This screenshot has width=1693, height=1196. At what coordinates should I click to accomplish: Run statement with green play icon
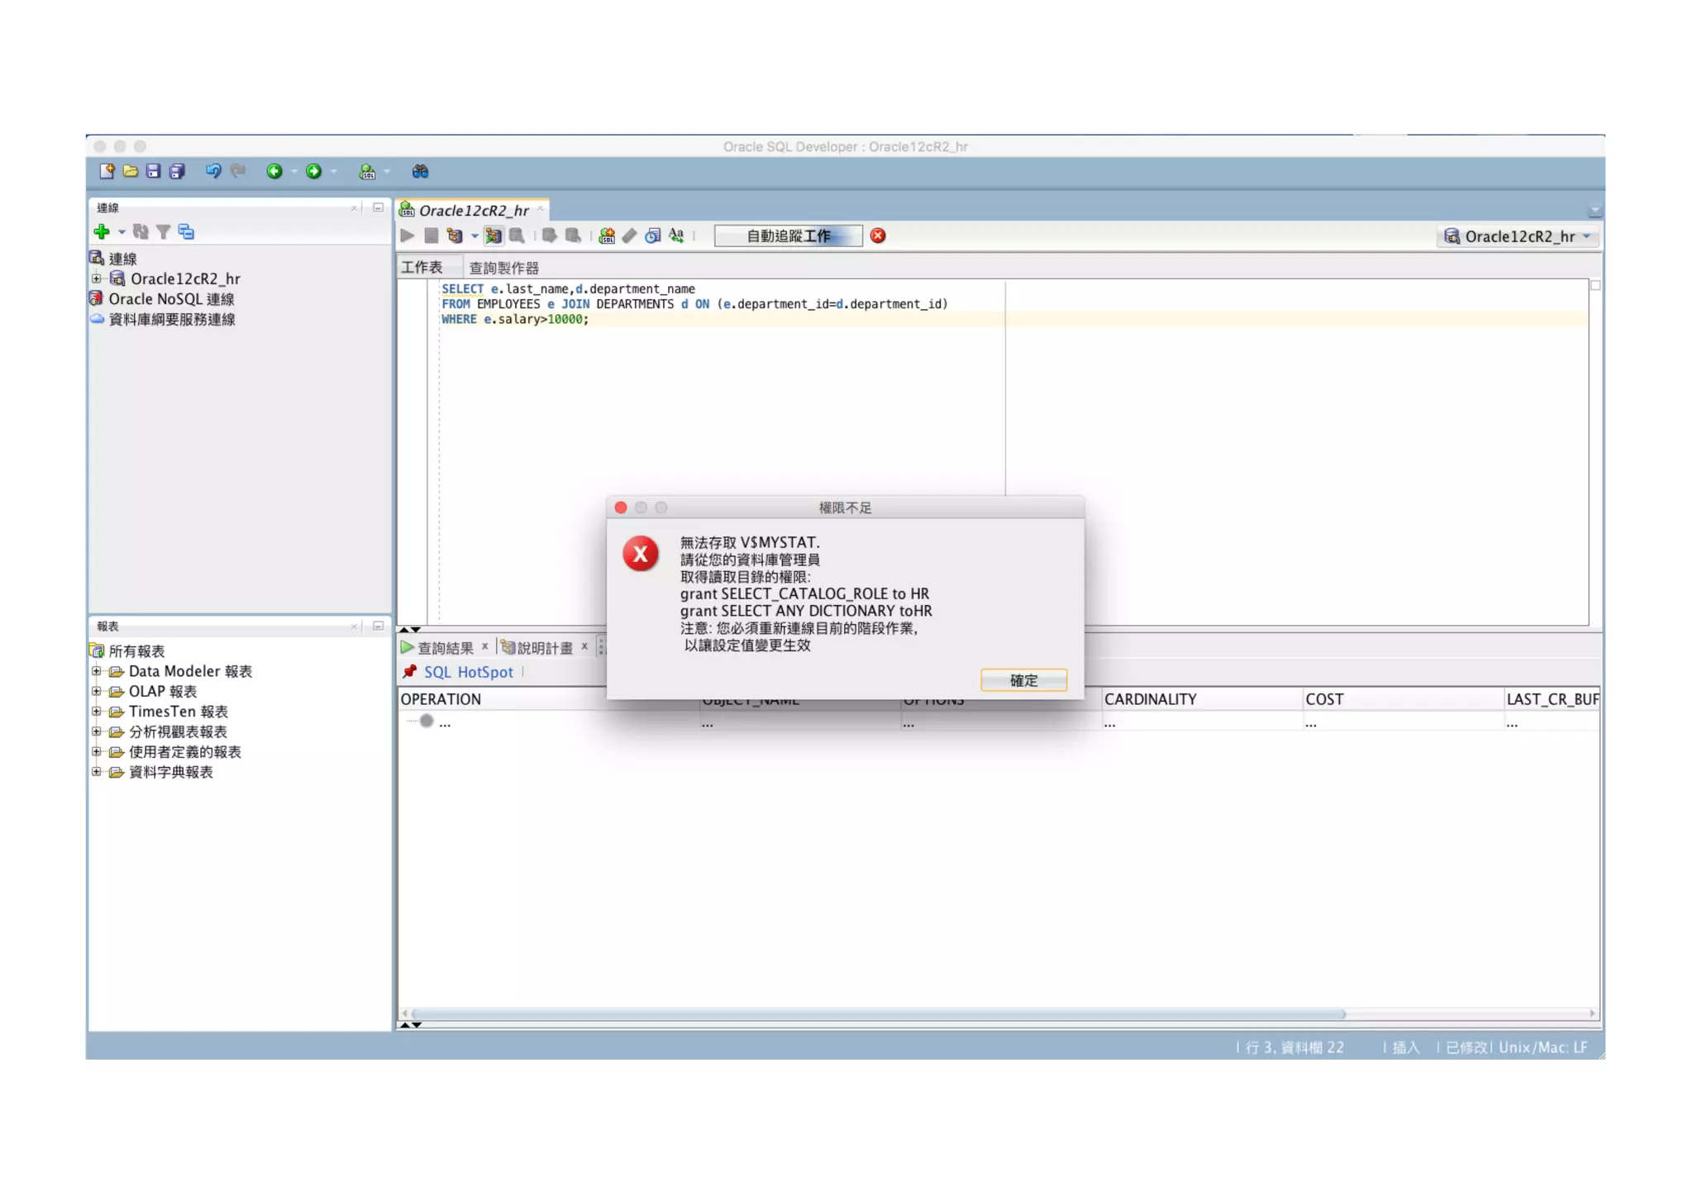coord(408,236)
